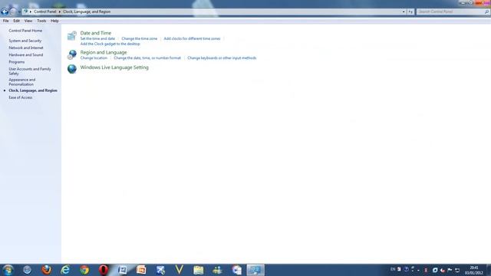This screenshot has width=491, height=276.
Task: Click the Forward navigation arrow
Action: coord(13,12)
